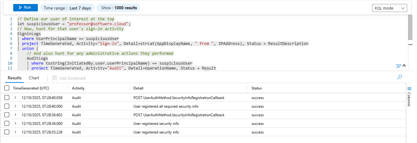Image resolution: width=417 pixels, height=143 pixels.
Task: Open the Columns panel icon
Action: pyautogui.click(x=409, y=89)
